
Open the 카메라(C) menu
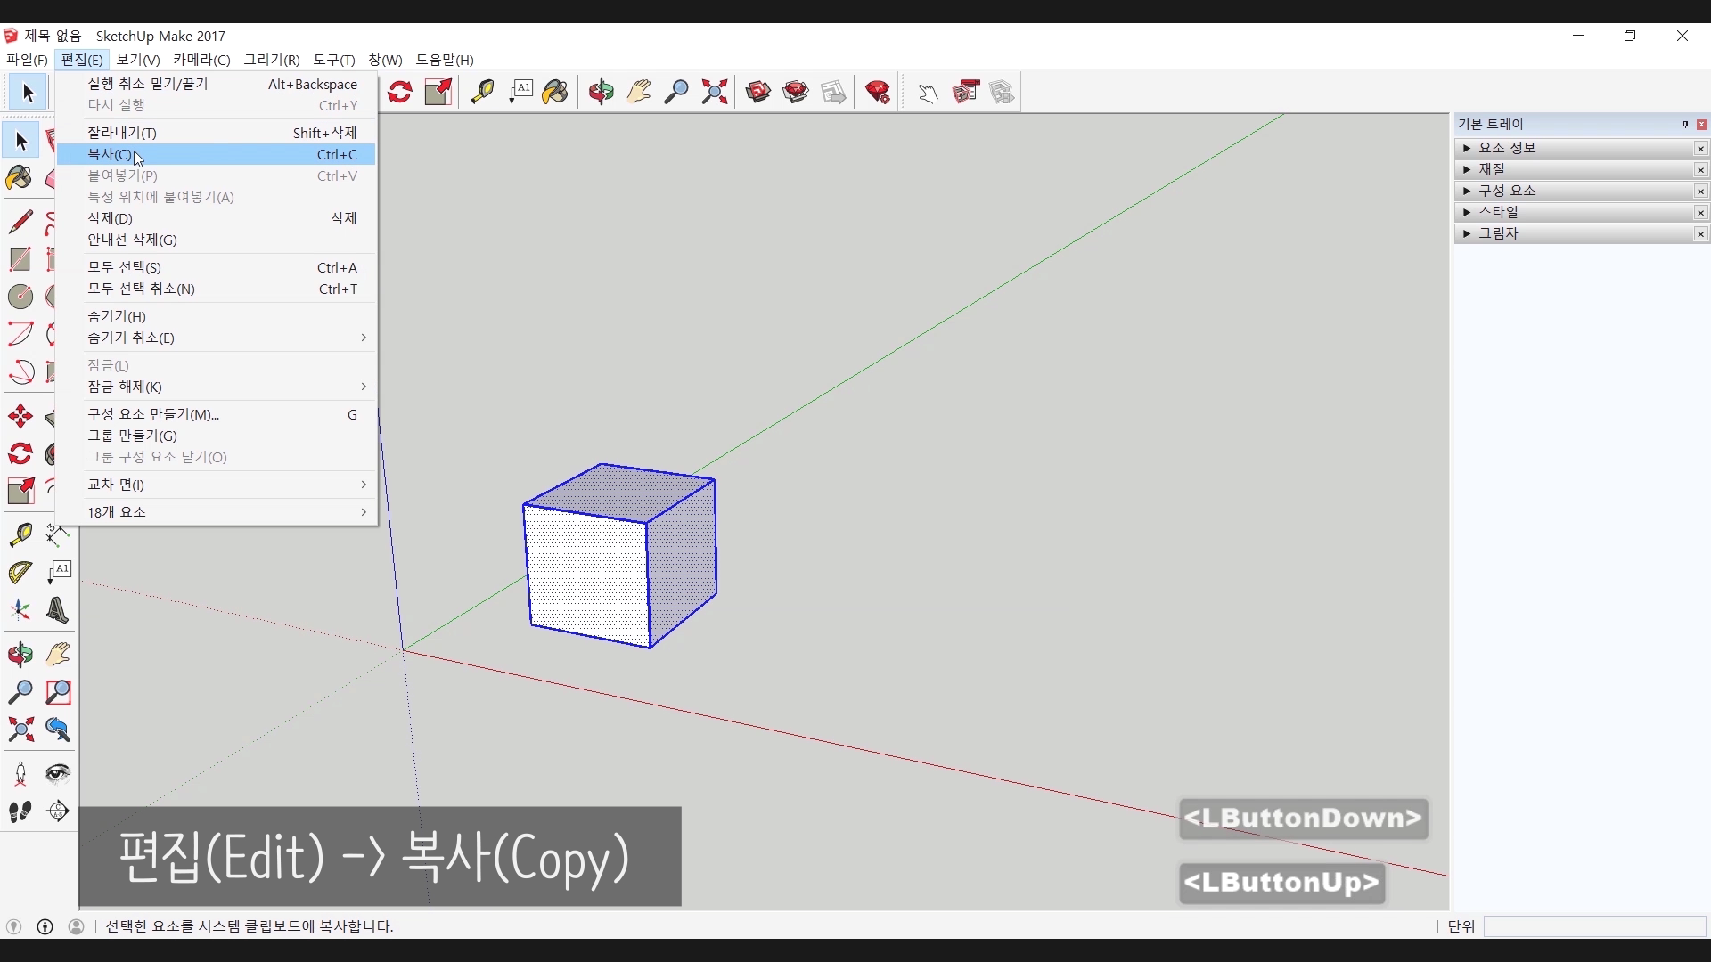(201, 60)
